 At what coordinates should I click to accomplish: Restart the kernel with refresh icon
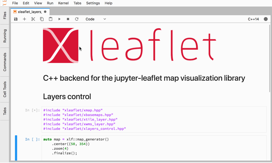77,19
